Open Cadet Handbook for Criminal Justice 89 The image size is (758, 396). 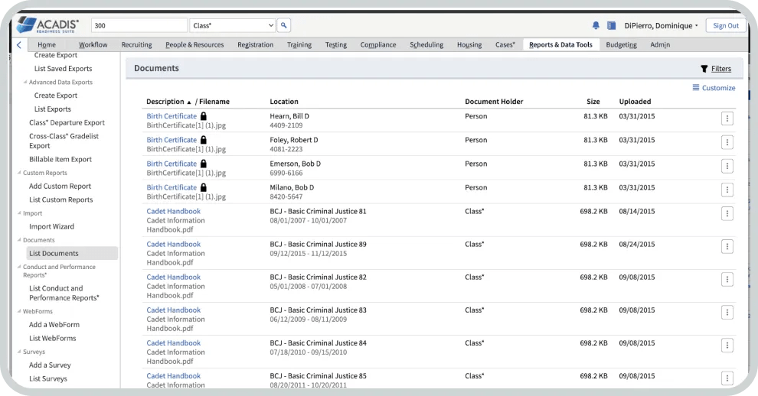point(174,244)
